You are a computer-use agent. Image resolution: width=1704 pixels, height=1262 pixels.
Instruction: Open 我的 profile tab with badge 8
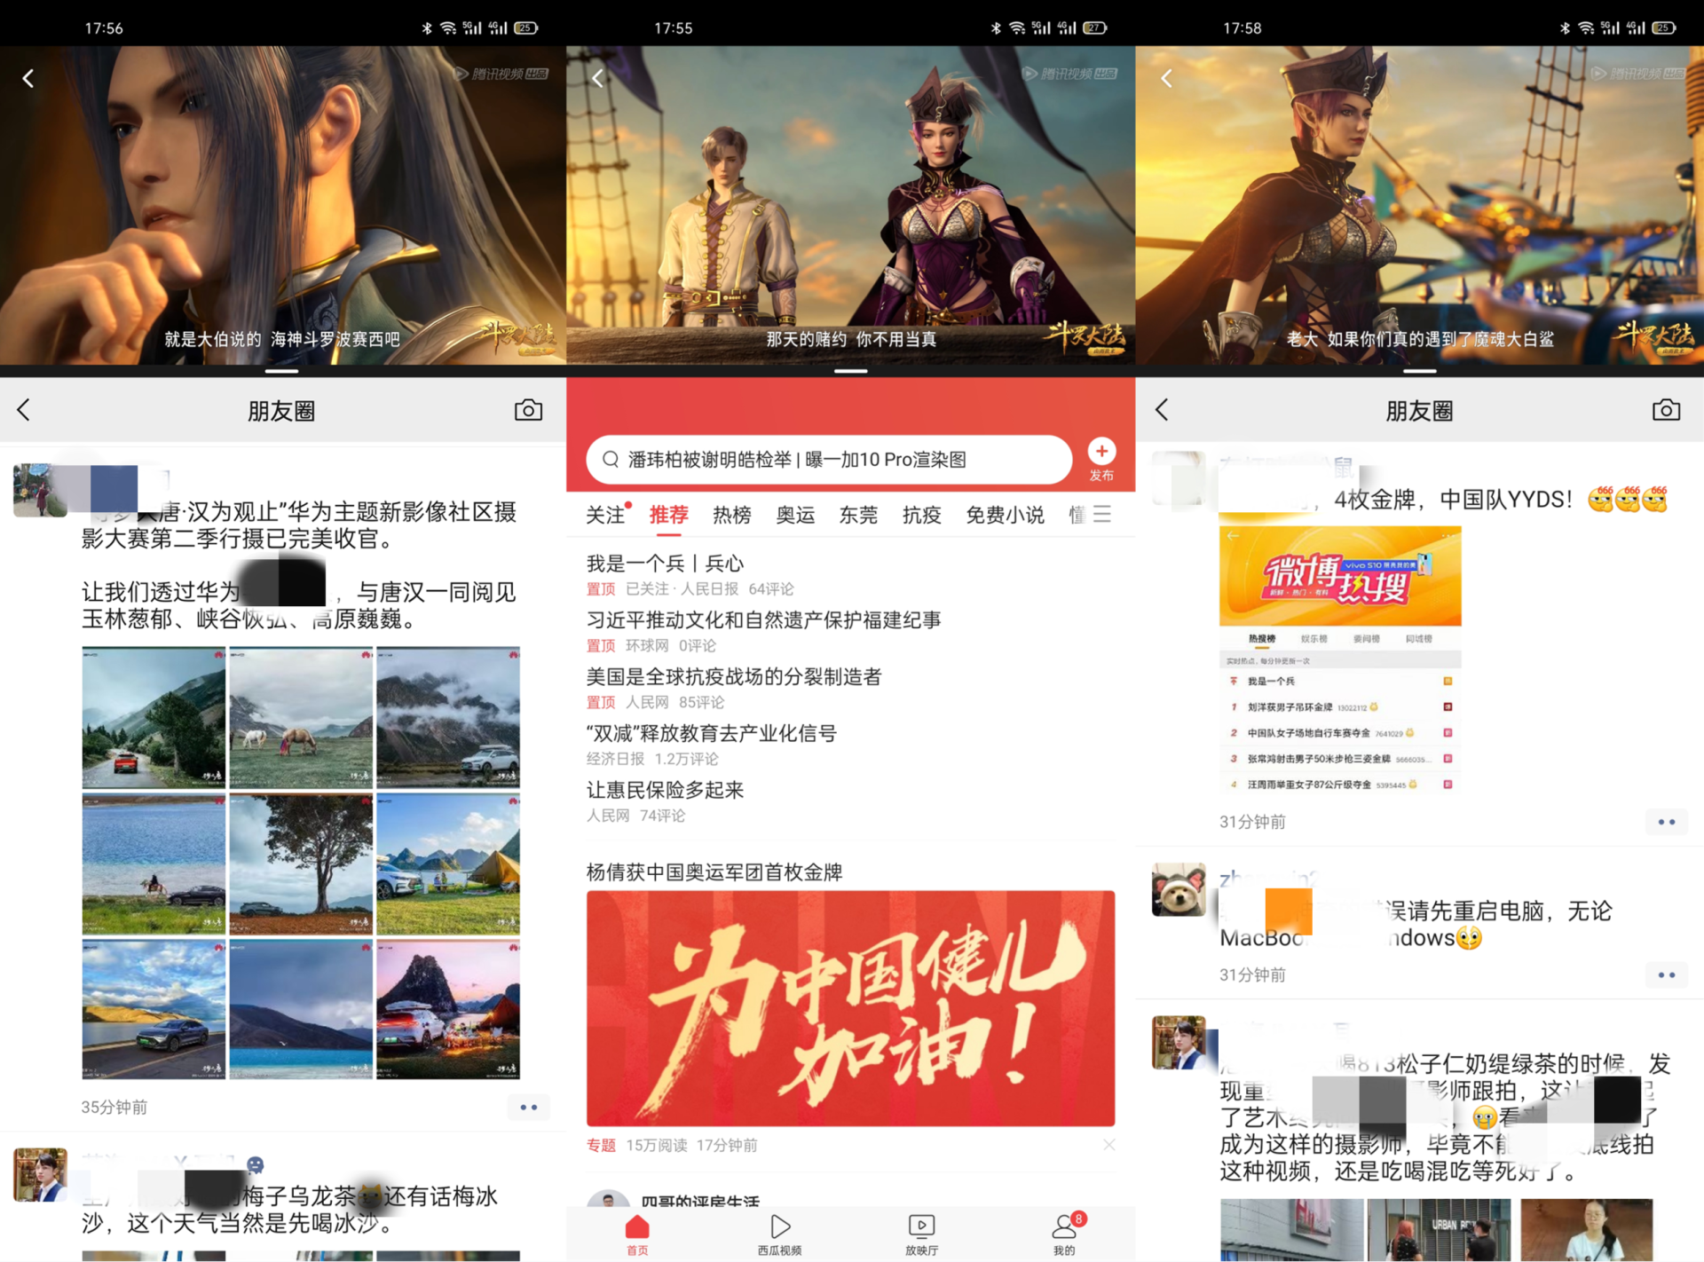[1064, 1234]
